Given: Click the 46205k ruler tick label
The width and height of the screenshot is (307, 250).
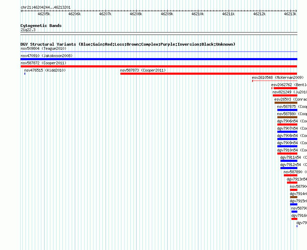Looking at the screenshot, I should 44,14.
